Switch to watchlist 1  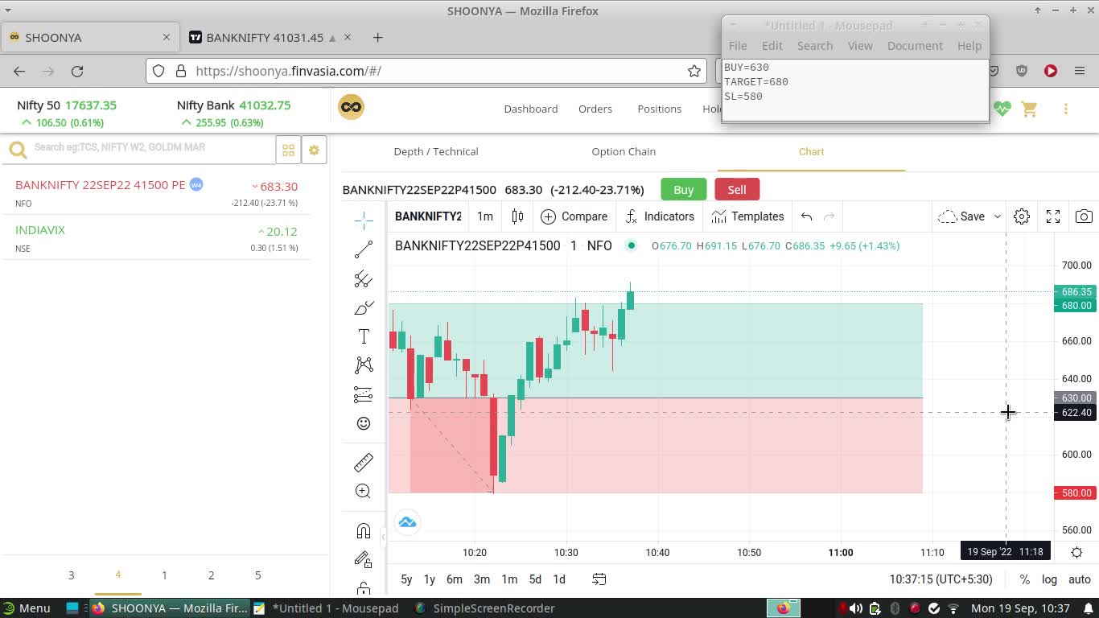coord(164,575)
